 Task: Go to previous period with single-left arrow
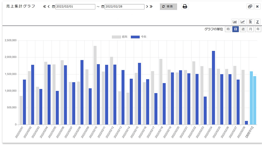click(x=49, y=7)
